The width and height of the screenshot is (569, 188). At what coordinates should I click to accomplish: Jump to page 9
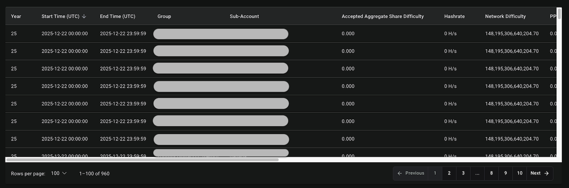pyautogui.click(x=505, y=173)
